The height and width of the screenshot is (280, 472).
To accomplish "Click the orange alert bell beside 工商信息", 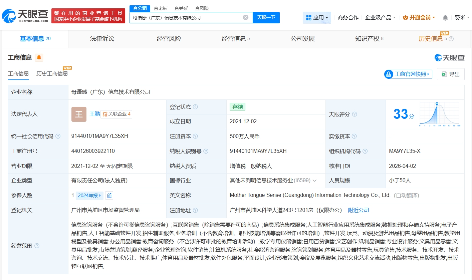I will pos(39,58).
